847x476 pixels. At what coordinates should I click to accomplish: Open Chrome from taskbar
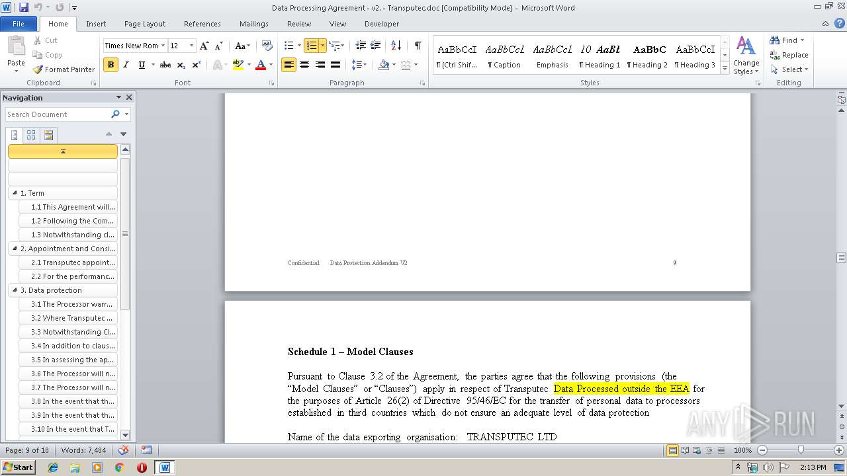coord(119,467)
